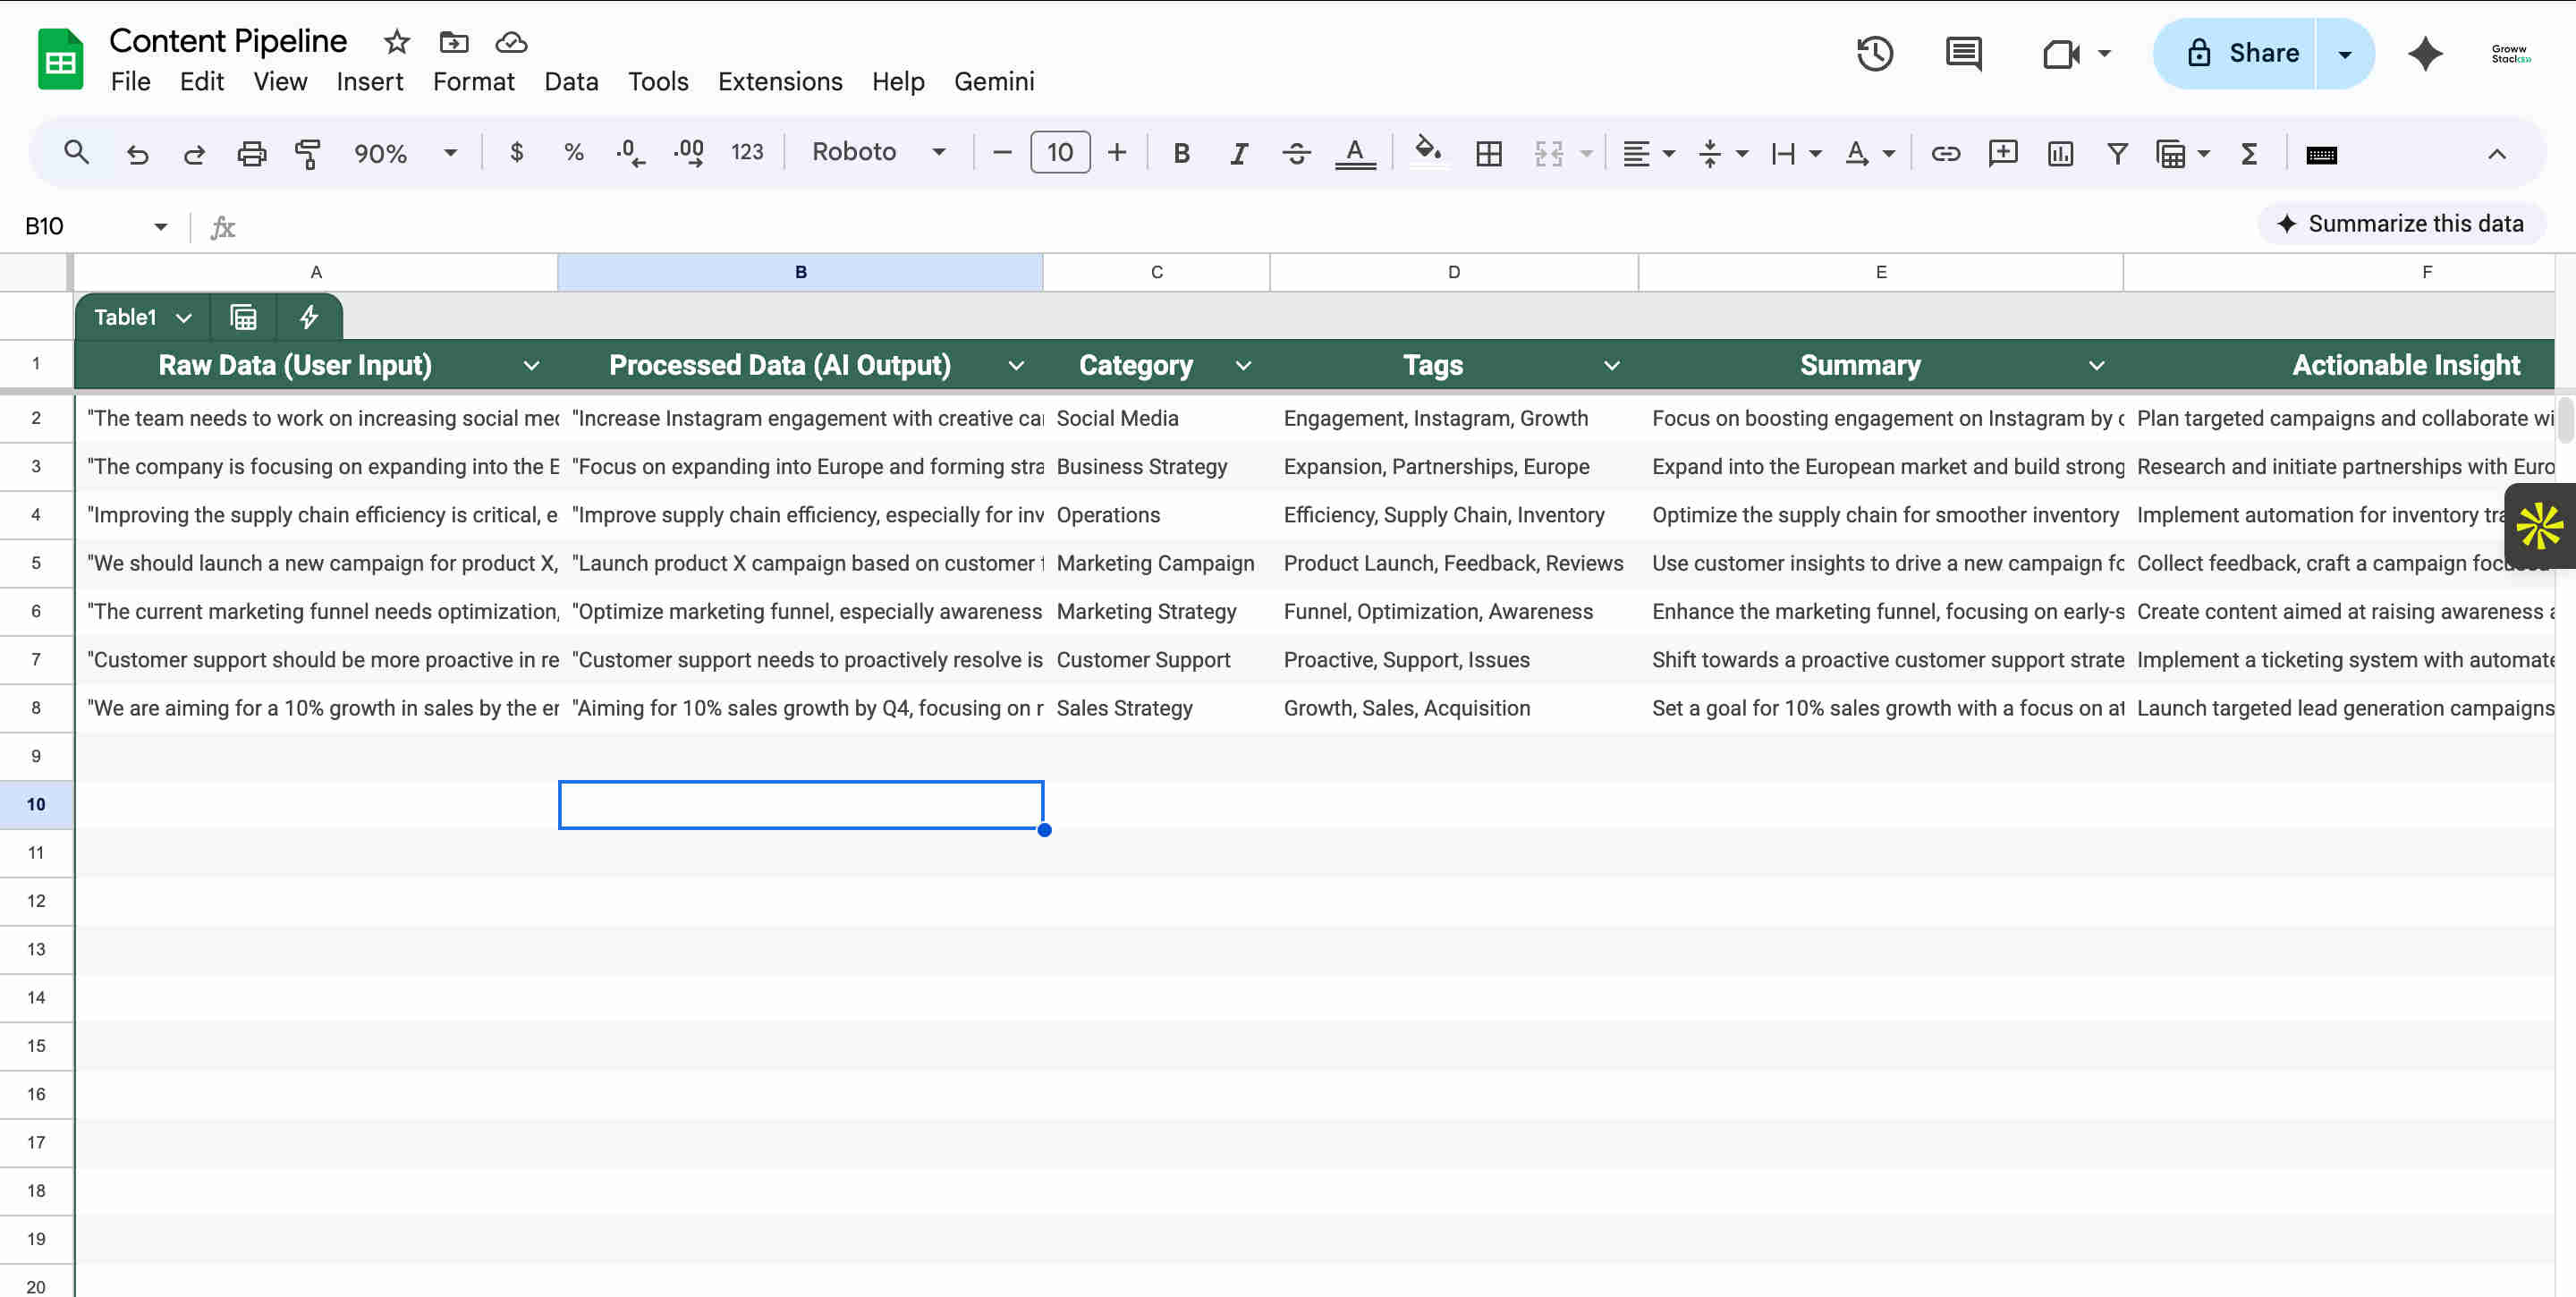Open the Google Sheets home icon
Screen dimensions: 2576x1297
[60, 59]
